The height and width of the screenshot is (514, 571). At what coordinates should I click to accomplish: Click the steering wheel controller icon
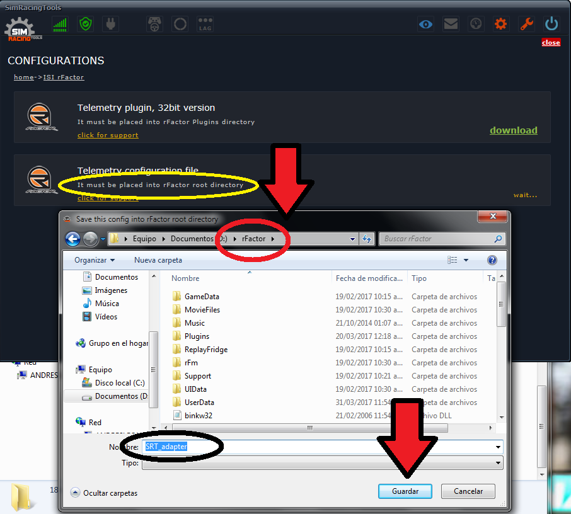coord(154,25)
